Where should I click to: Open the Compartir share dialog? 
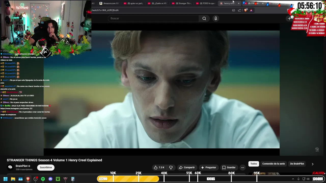(187, 167)
